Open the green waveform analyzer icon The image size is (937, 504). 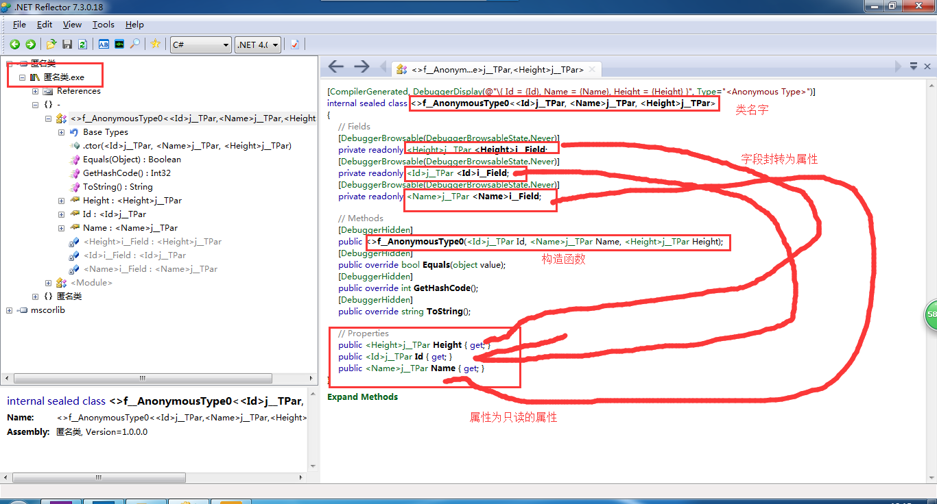[119, 45]
